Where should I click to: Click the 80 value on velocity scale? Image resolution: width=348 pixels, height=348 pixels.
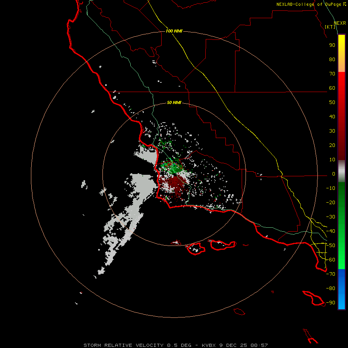coord(332,60)
